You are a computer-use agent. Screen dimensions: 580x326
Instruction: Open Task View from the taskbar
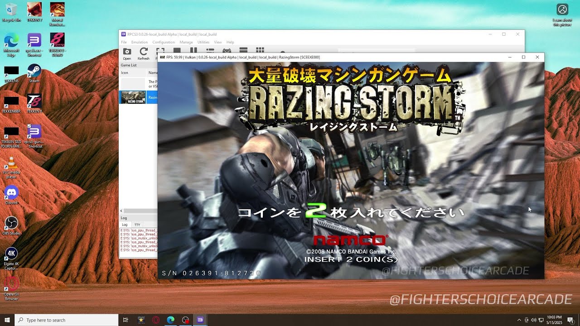coord(126,320)
